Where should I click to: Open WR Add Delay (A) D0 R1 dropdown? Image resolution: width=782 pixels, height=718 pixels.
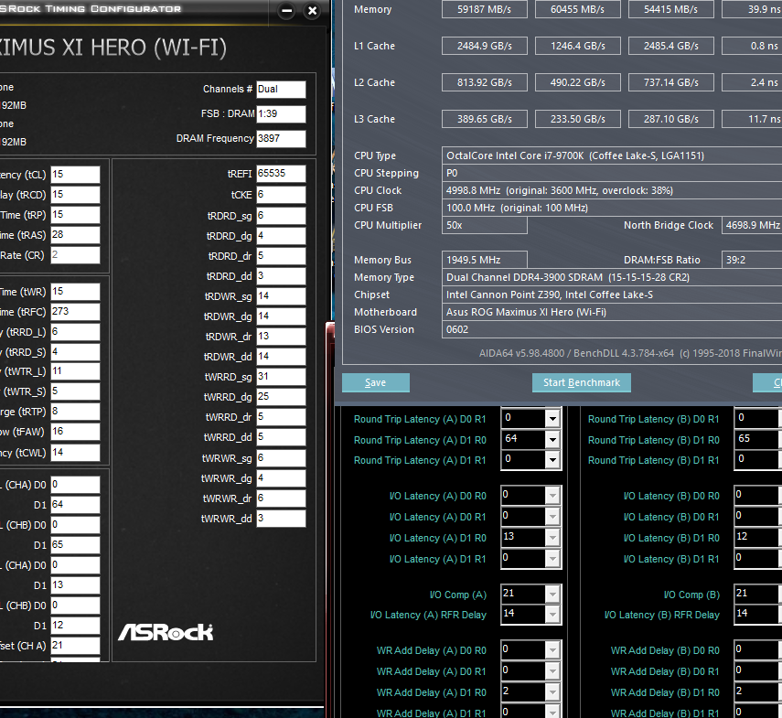552,671
